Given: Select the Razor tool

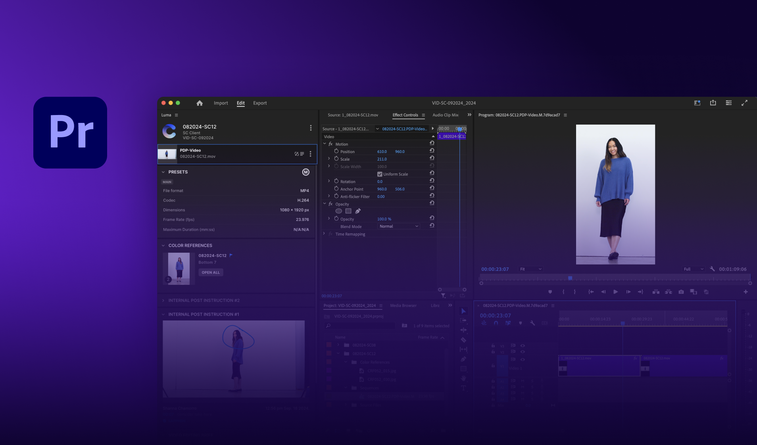Looking at the screenshot, I should [463, 340].
